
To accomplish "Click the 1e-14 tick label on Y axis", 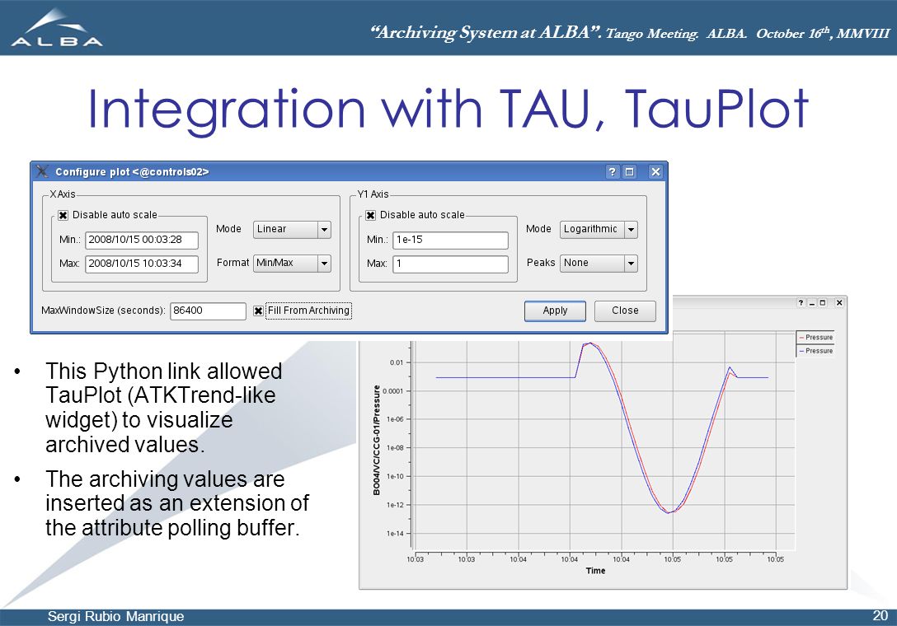I will point(395,534).
